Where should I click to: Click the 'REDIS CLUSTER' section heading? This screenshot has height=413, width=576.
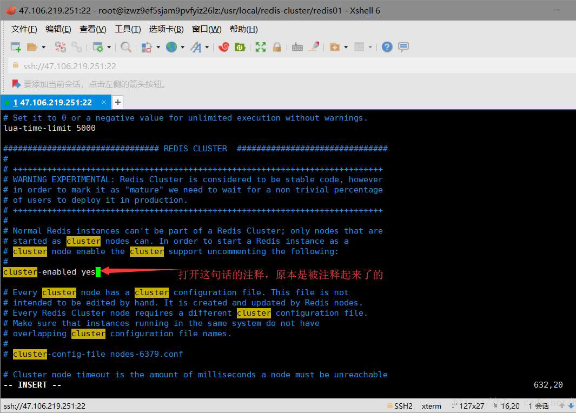(x=195, y=149)
